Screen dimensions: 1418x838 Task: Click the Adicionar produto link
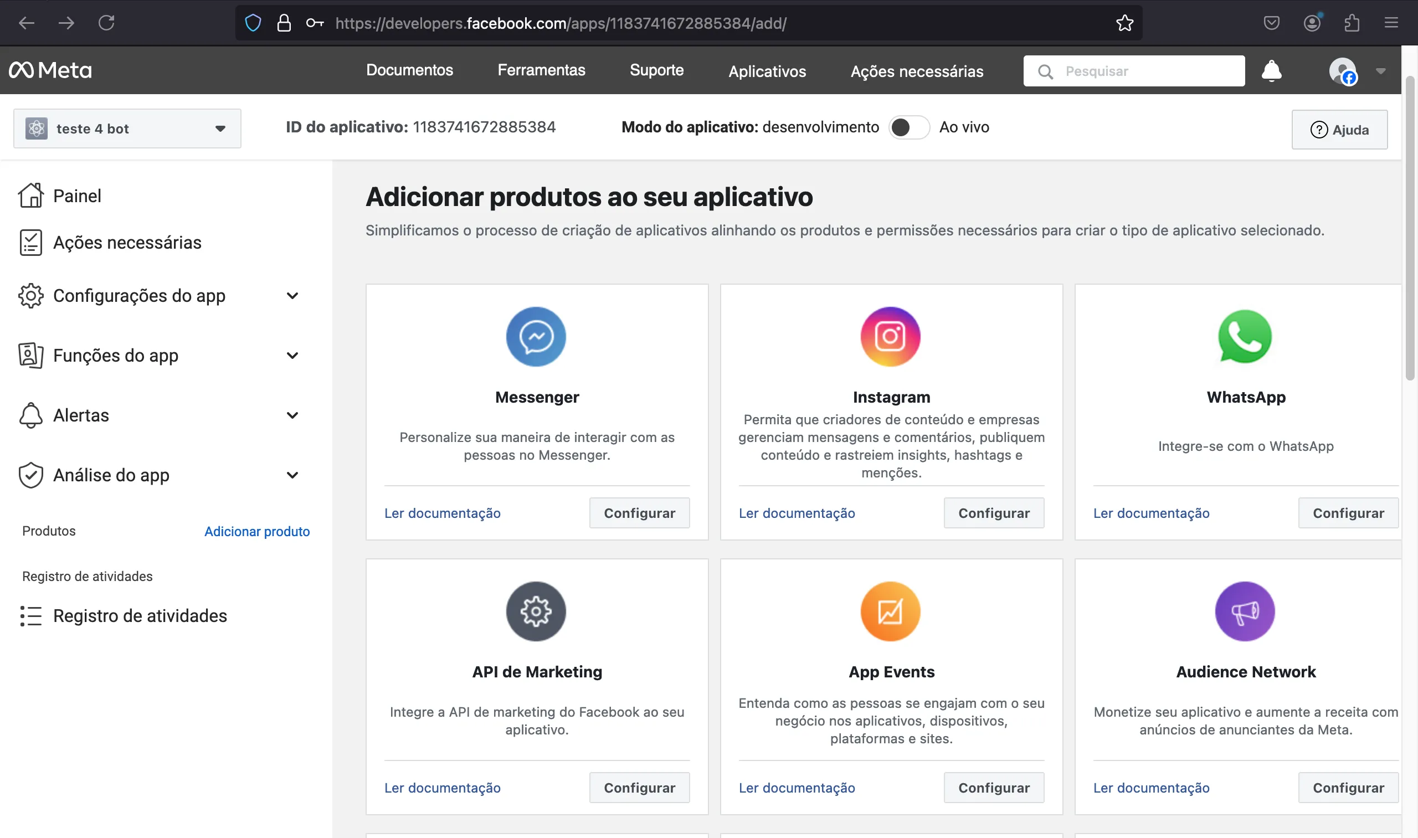(257, 531)
